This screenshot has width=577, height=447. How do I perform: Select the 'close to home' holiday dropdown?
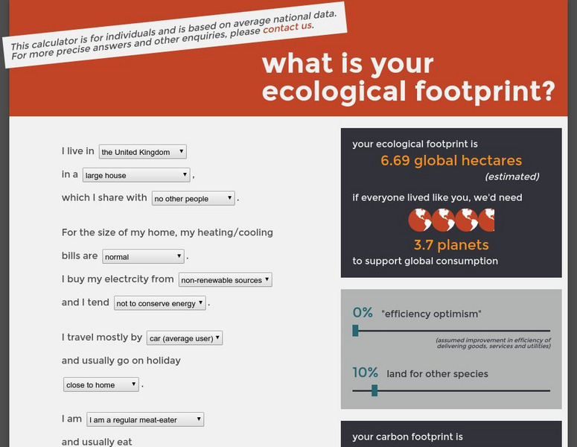point(101,385)
